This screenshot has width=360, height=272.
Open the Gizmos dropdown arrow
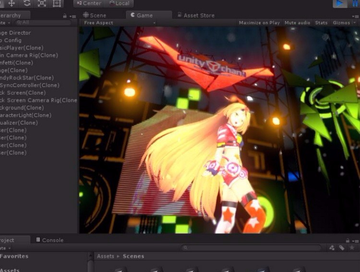pos(355,23)
